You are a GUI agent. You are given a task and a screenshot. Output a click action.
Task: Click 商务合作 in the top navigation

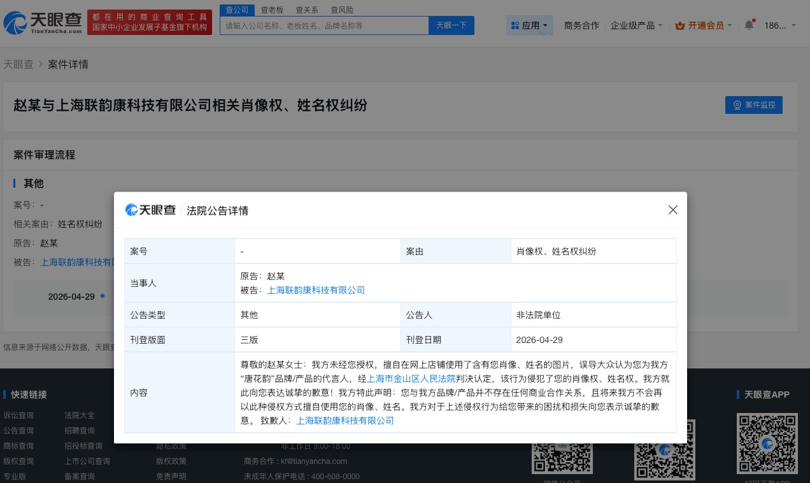581,25
